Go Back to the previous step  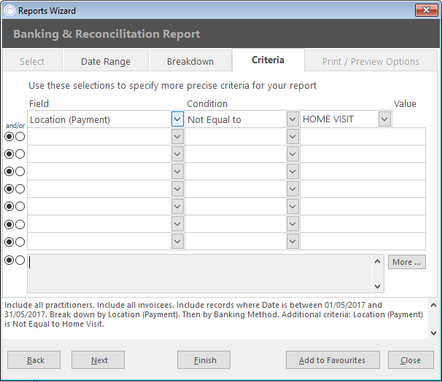click(x=34, y=359)
